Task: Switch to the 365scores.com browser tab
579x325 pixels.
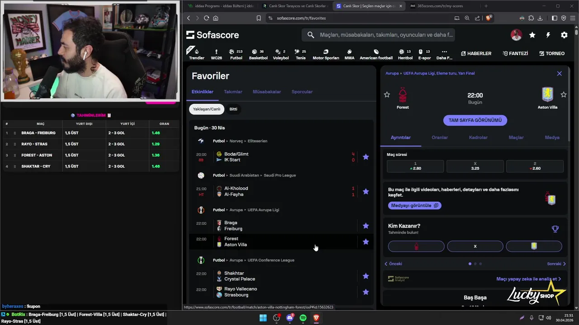Action: [x=440, y=6]
